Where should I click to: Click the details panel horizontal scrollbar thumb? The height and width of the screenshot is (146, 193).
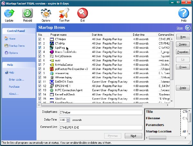pos(158,138)
